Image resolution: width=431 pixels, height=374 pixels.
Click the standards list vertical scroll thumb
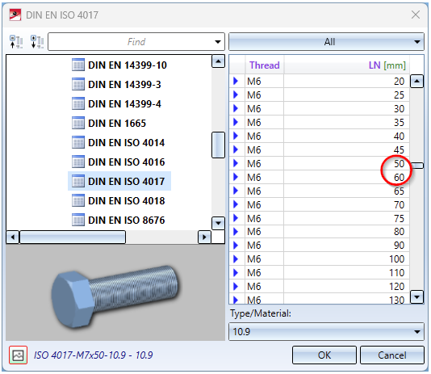(x=218, y=145)
